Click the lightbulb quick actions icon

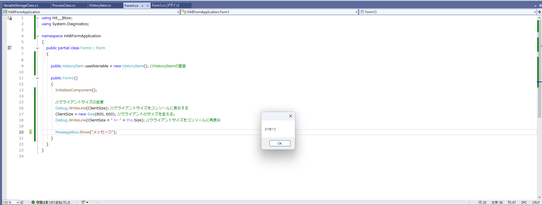(30, 132)
